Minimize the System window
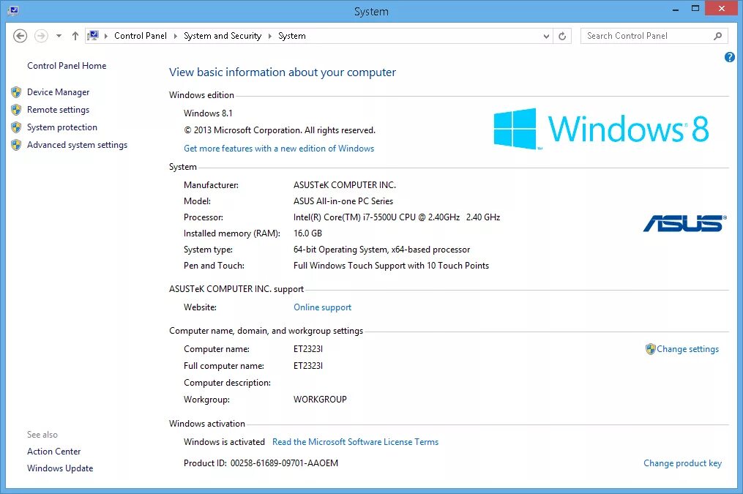743x494 pixels. coord(676,9)
